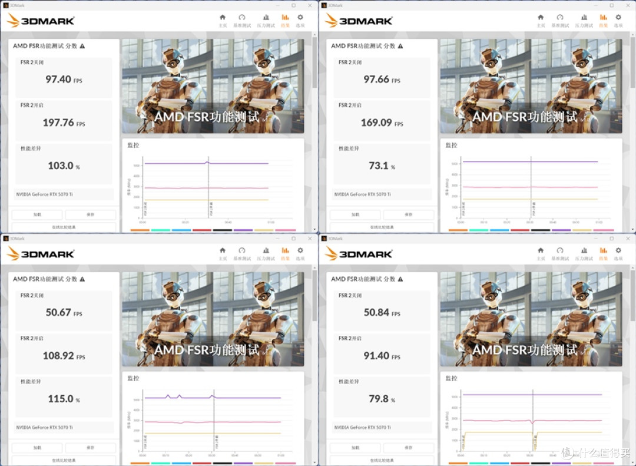
Task: Click 加载 load button in 169.09 FPS window
Action: pos(355,214)
